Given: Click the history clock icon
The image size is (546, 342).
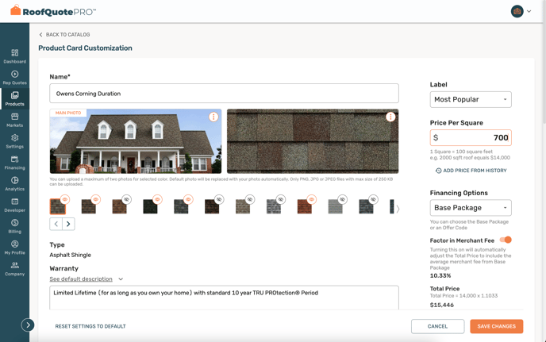Looking at the screenshot, I should point(438,171).
